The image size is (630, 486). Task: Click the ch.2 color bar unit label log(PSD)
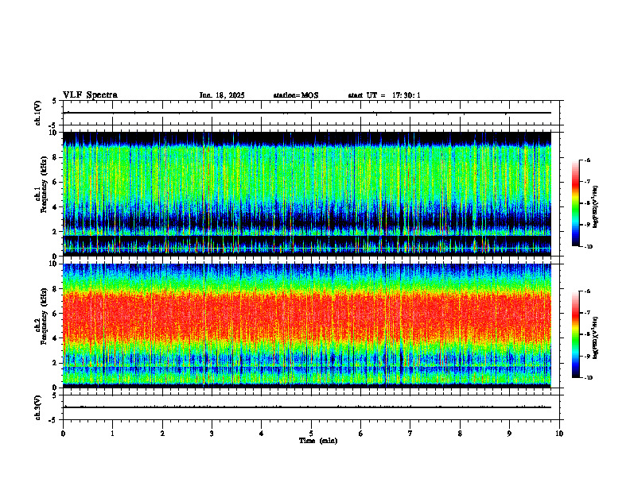coord(596,338)
